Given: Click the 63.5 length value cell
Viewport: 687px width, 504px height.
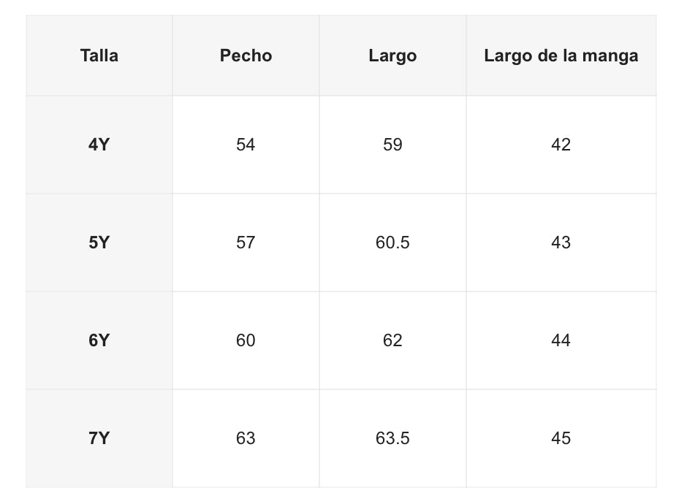Looking at the screenshot, I should 392,438.
